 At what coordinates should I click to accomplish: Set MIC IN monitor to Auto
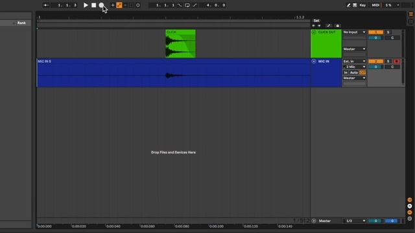[353, 72]
